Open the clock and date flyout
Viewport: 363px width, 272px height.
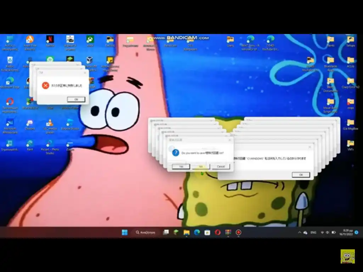click(x=346, y=232)
